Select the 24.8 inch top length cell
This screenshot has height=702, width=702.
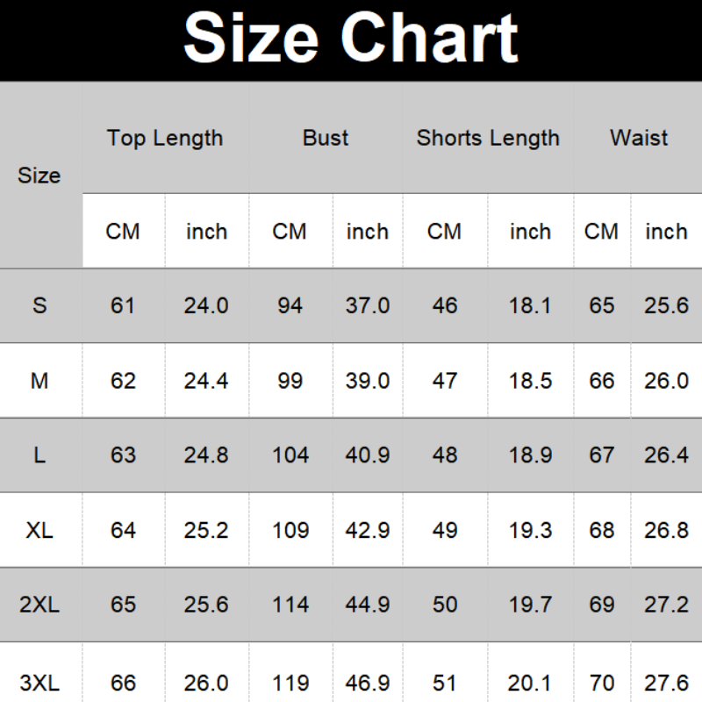pyautogui.click(x=206, y=455)
